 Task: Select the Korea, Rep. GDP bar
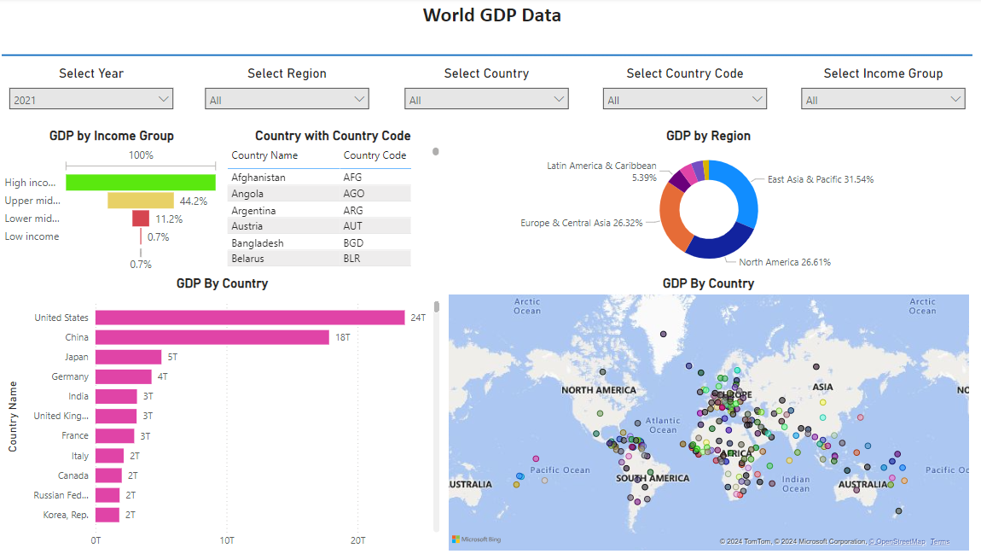click(107, 515)
